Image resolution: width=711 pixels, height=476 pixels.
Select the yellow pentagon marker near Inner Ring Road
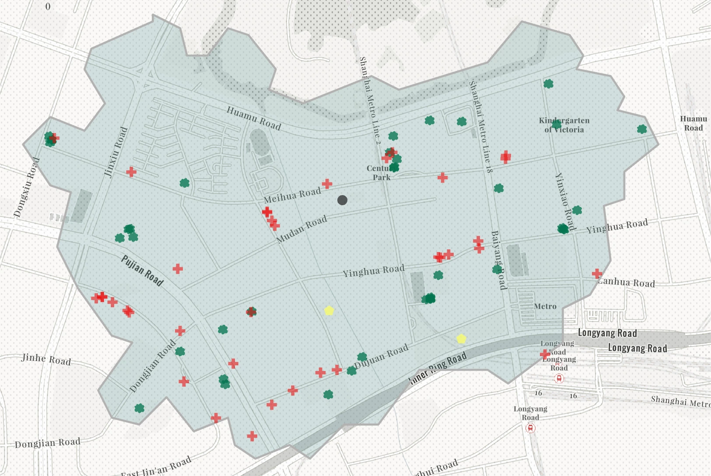click(461, 339)
